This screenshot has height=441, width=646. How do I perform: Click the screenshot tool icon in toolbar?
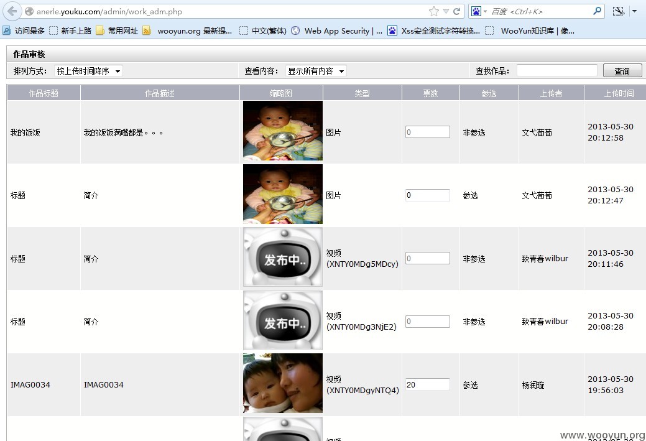[619, 12]
